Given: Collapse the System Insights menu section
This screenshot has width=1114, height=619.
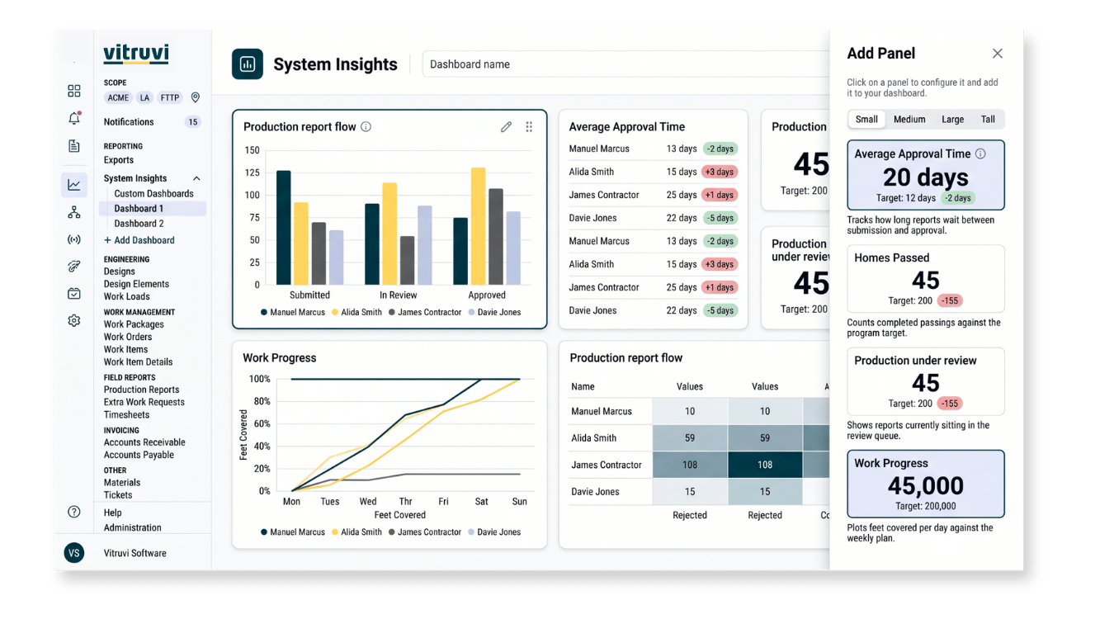Looking at the screenshot, I should click(x=196, y=178).
